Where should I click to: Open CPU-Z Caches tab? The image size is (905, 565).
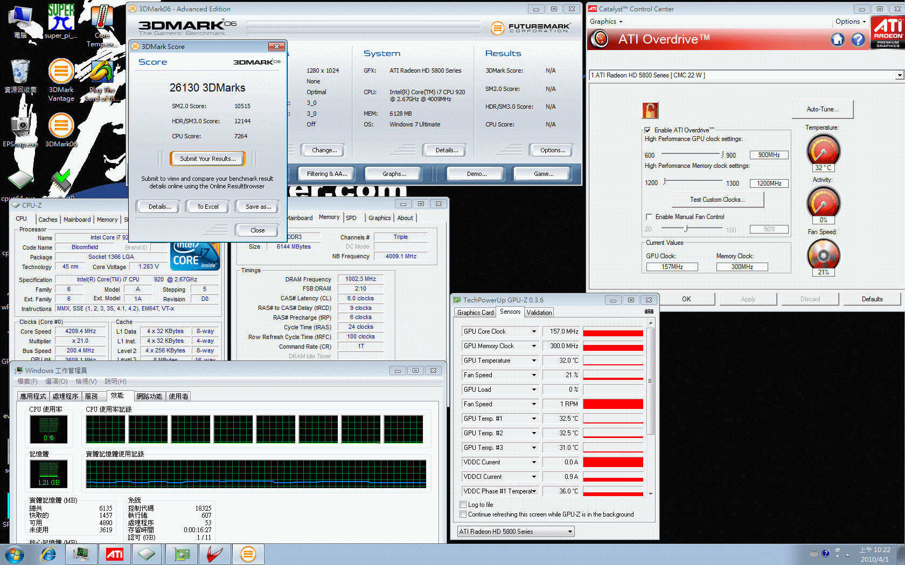pos(47,220)
